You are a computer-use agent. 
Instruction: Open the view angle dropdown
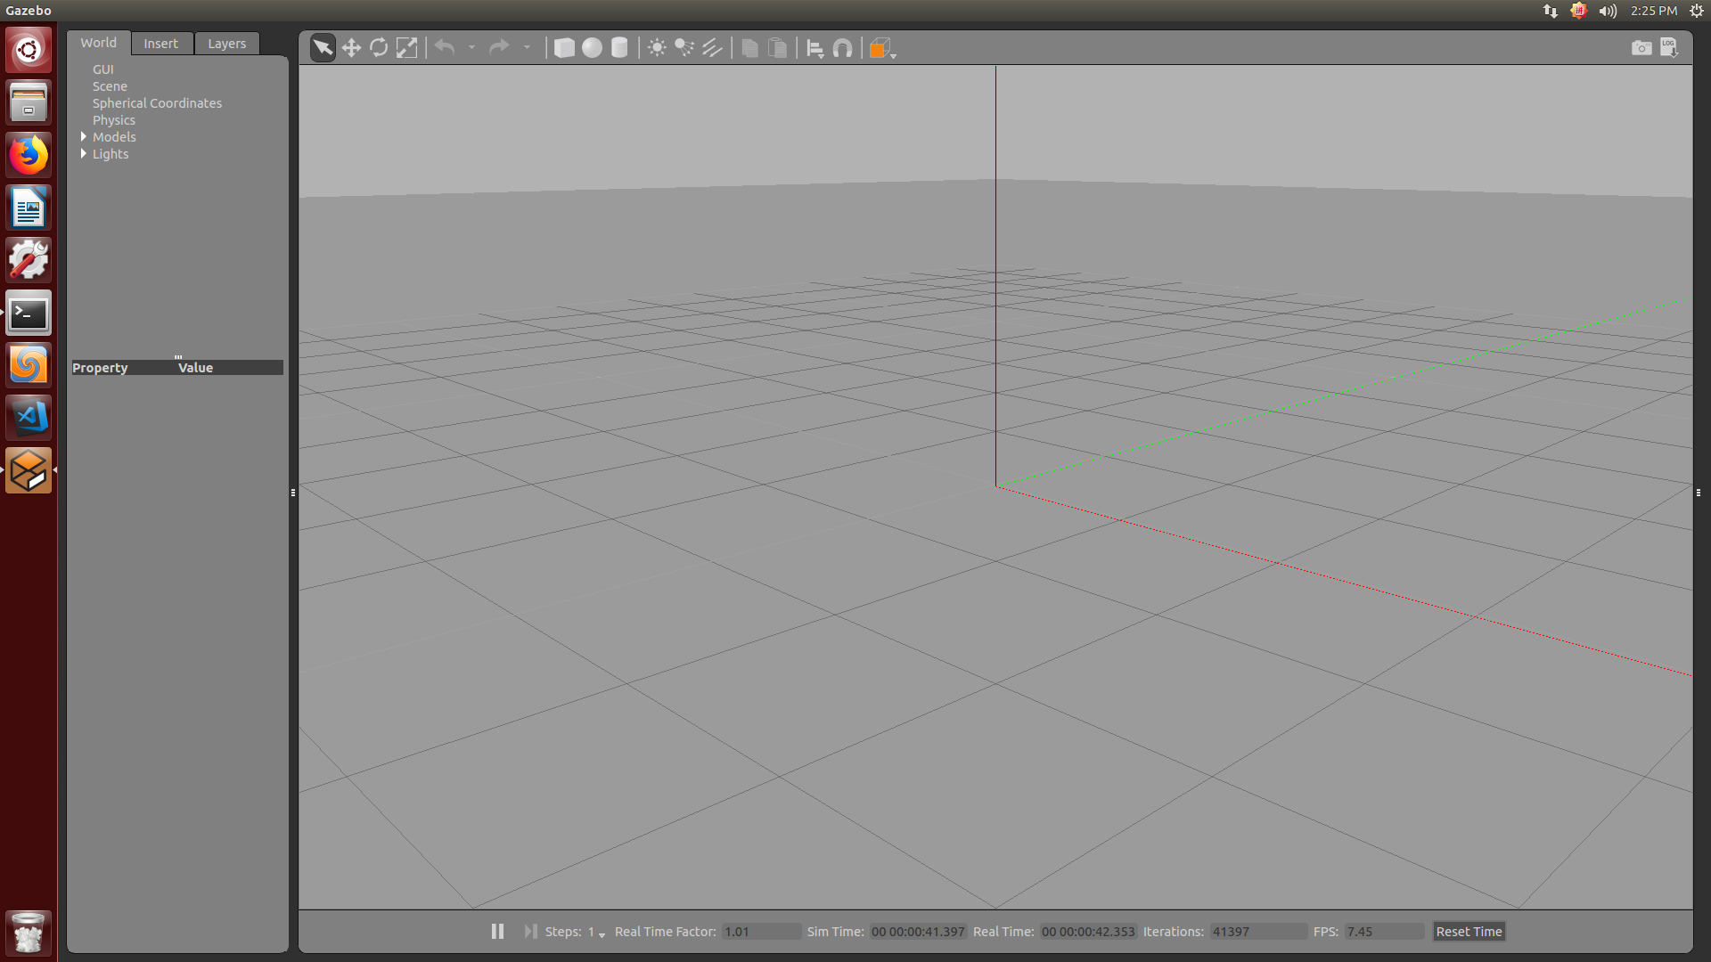point(882,48)
